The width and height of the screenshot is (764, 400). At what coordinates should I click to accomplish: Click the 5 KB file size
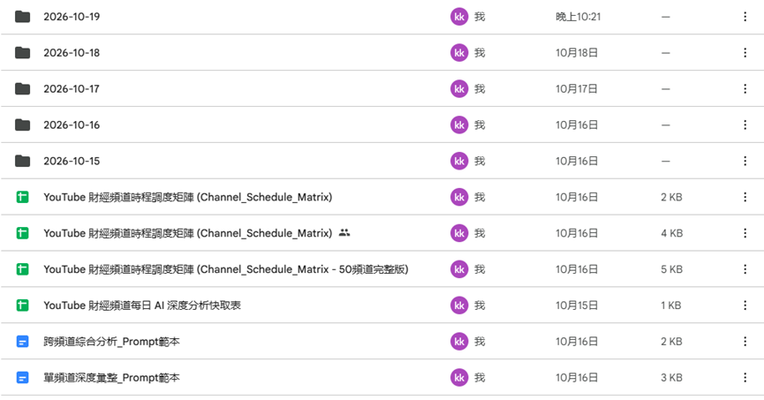pos(672,269)
